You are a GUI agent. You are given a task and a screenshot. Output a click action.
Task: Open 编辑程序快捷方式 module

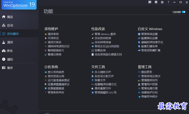(152, 42)
